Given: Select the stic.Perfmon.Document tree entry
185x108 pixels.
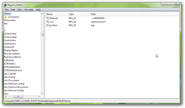Looking at the screenshot, I should (16, 87).
